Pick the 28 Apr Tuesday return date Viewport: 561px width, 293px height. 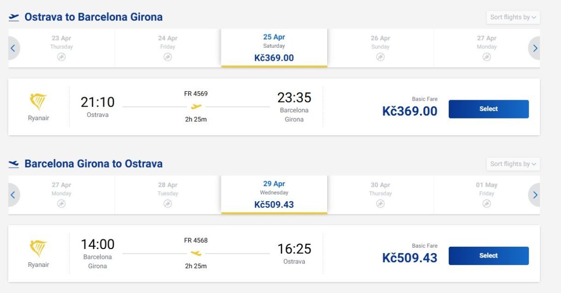[x=168, y=194]
